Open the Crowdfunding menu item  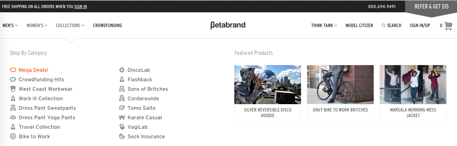tap(107, 25)
